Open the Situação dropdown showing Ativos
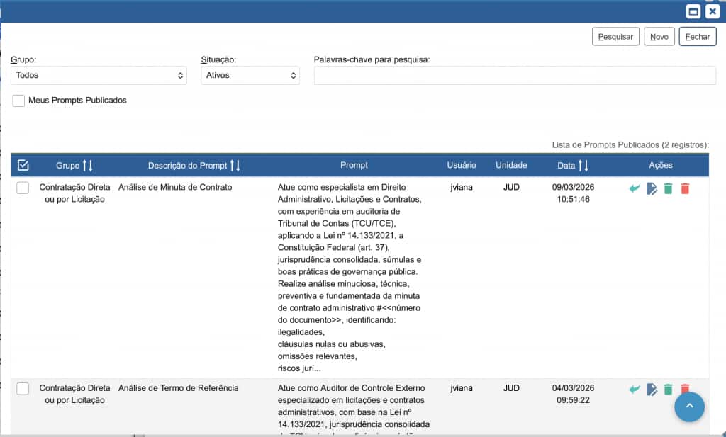Image resolution: width=726 pixels, height=437 pixels. click(x=250, y=75)
